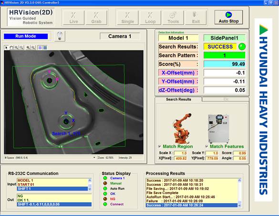Click the Input list scroll up arrow
The height and width of the screenshot is (216, 279).
tap(90, 180)
